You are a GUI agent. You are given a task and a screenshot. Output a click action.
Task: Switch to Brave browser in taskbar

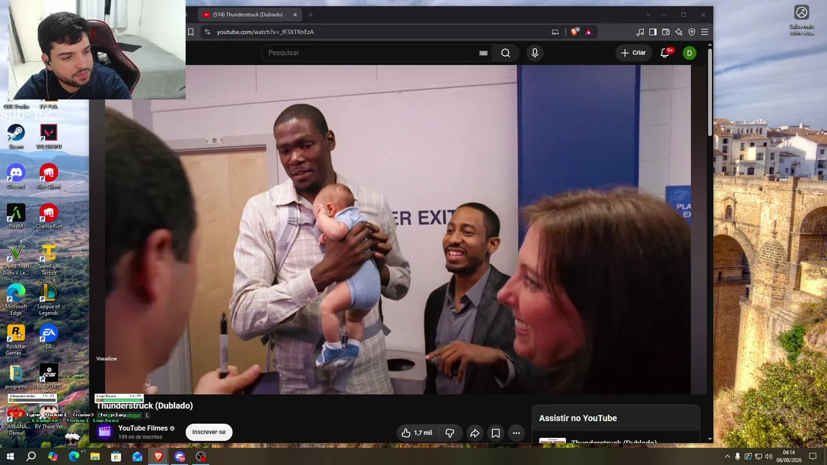click(158, 457)
